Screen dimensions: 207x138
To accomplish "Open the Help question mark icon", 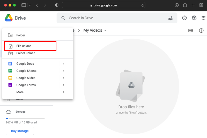I will tap(184, 18).
